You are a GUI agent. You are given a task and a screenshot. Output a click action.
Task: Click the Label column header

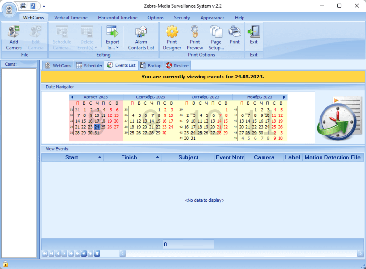point(293,157)
